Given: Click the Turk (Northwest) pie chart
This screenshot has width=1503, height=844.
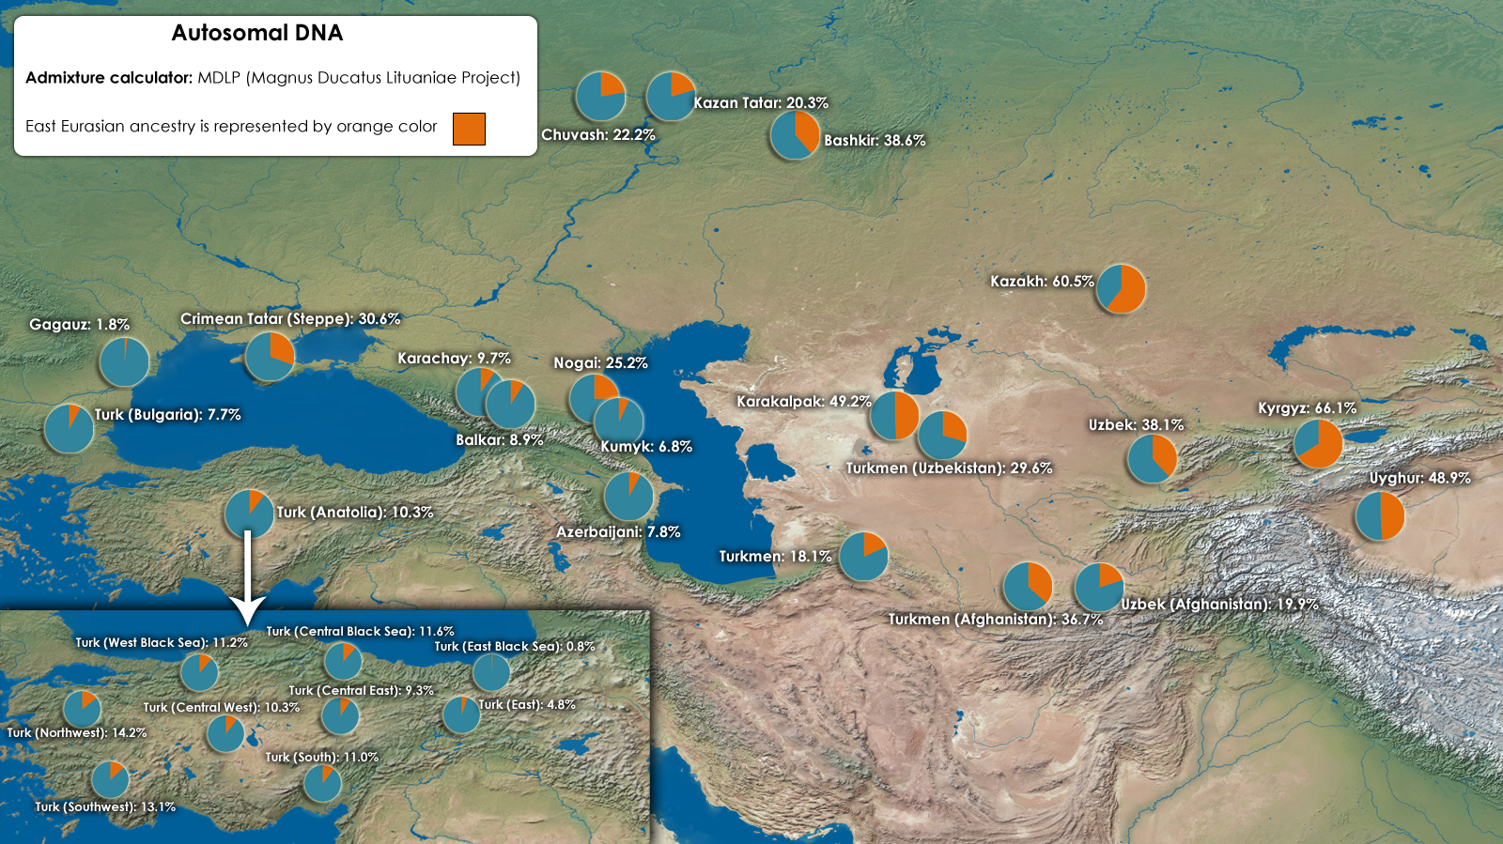Looking at the screenshot, I should [82, 709].
